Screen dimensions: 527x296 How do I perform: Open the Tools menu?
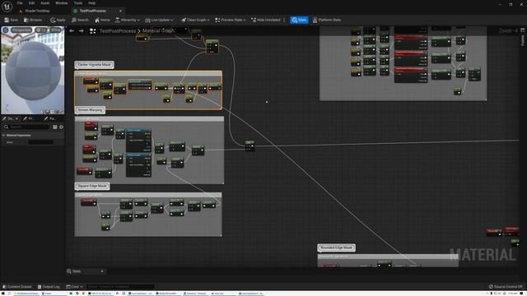(x=78, y=3)
